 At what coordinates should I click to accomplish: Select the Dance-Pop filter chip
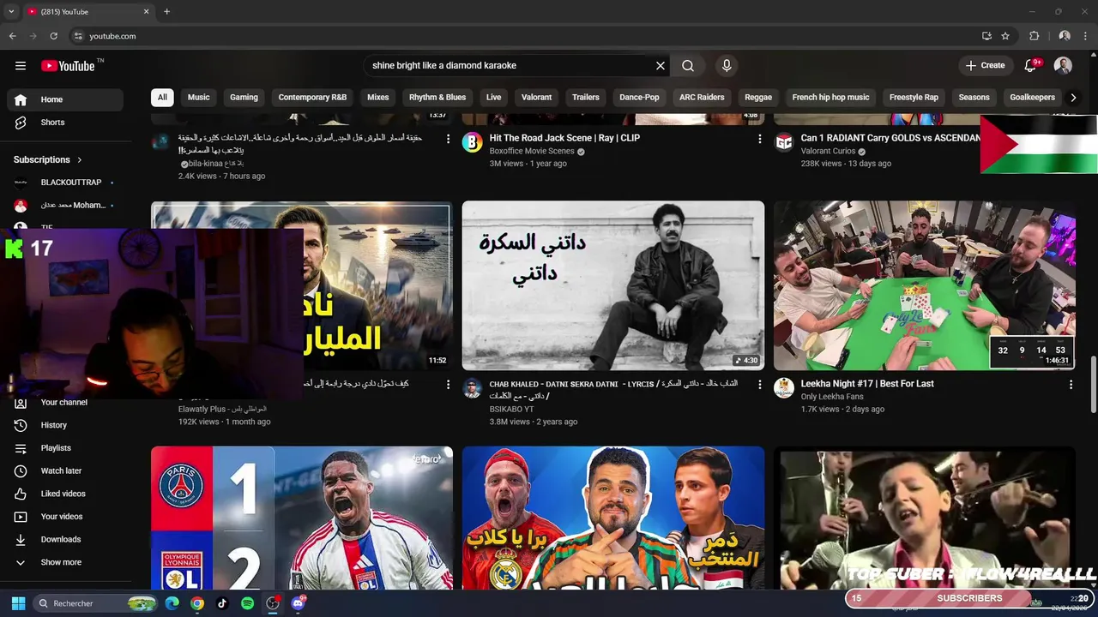point(639,97)
